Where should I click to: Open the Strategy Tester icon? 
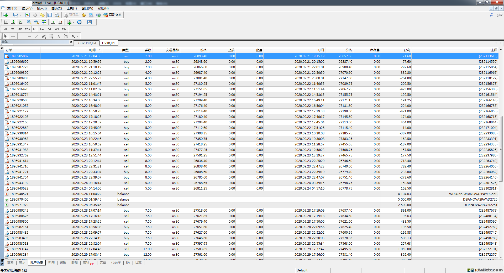pyautogui.click(x=57, y=15)
